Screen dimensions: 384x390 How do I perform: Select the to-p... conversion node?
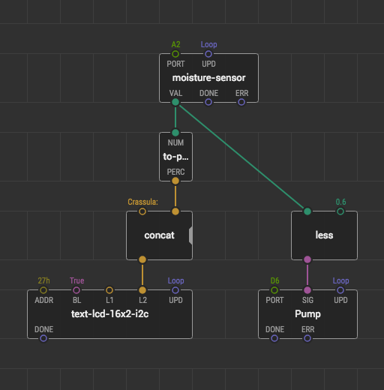tap(175, 157)
